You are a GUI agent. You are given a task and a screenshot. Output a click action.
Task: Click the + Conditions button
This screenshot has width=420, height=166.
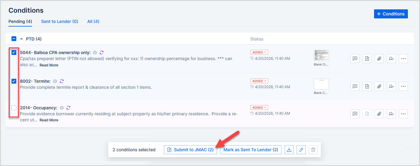(x=391, y=14)
